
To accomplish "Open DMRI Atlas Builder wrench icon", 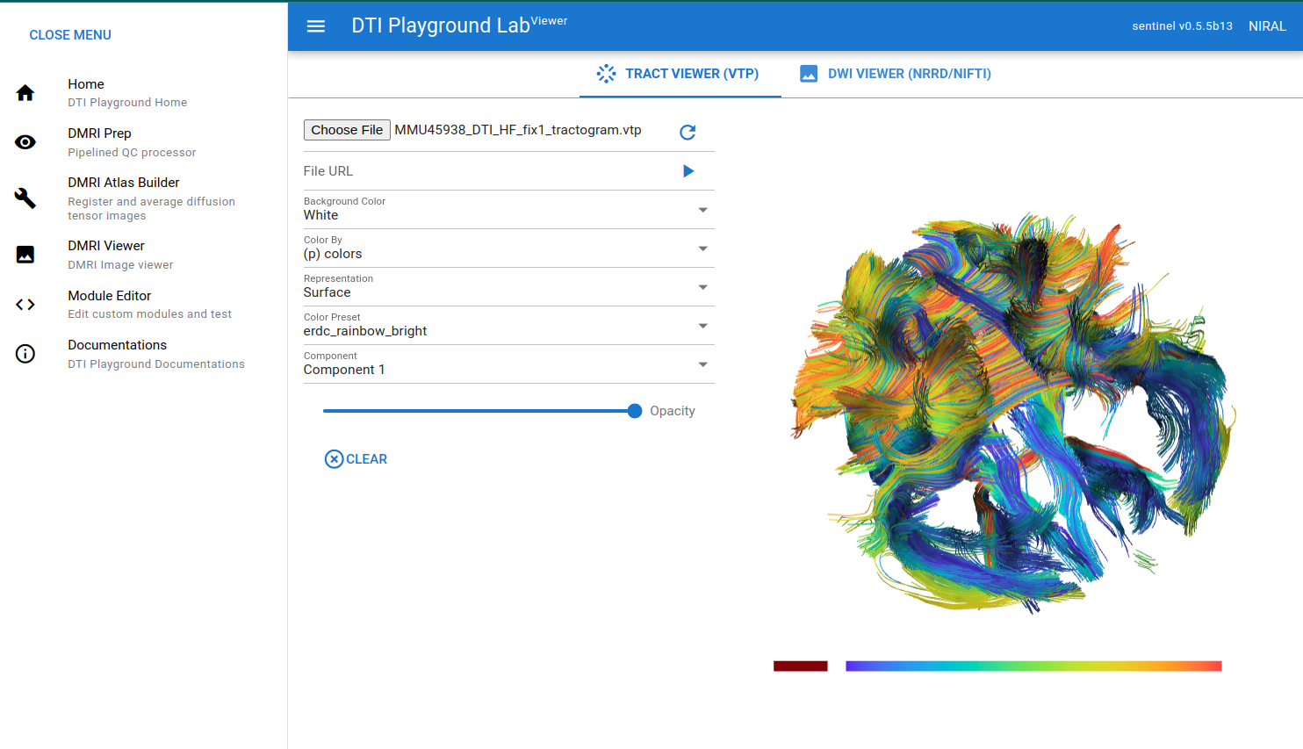I will pos(25,198).
